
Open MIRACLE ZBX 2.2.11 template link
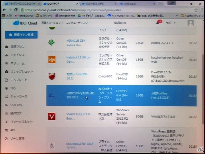pos(76,43)
